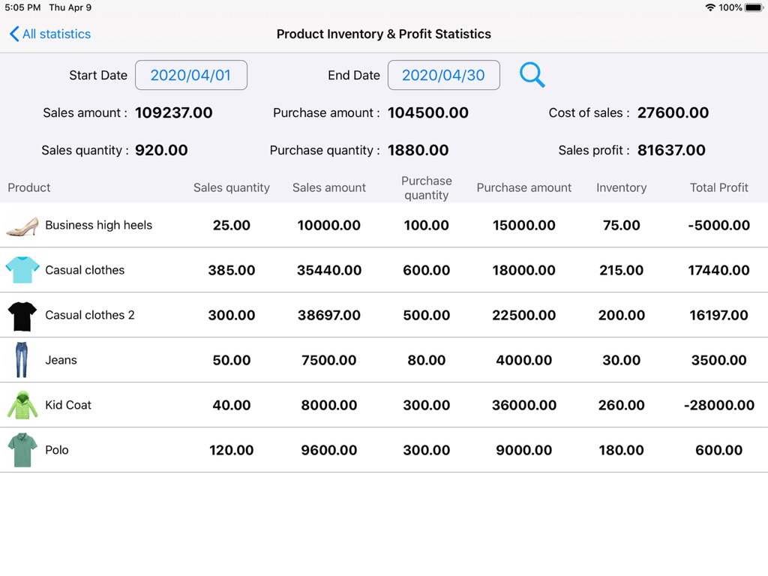Click the Wi-Fi icon in status bar
Screen dimensions: 768x576
click(x=712, y=7)
